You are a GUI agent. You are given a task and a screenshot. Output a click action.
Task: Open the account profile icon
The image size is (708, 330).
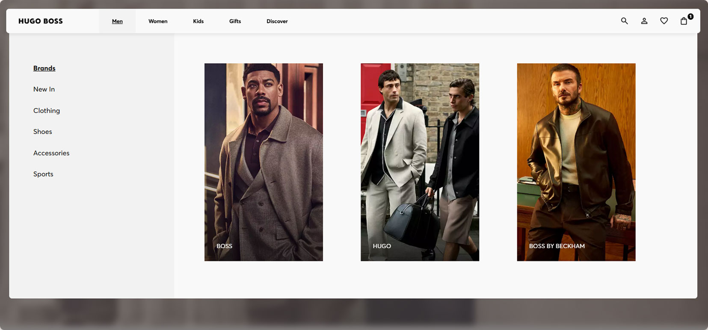(644, 21)
